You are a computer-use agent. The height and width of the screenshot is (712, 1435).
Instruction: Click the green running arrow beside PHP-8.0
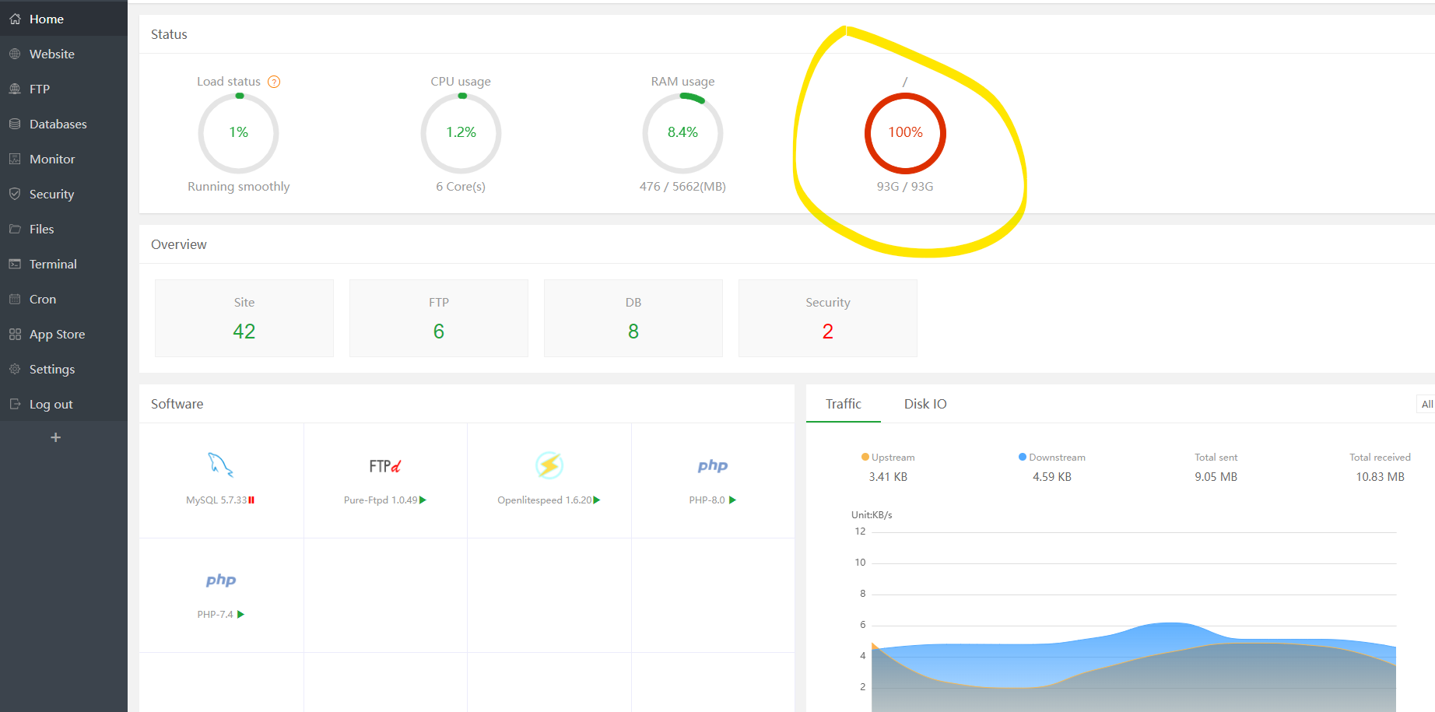[732, 500]
